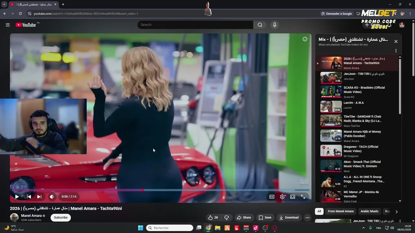This screenshot has width=415, height=233.
Task: Click the YouTube address bar URL
Action: pos(86,14)
